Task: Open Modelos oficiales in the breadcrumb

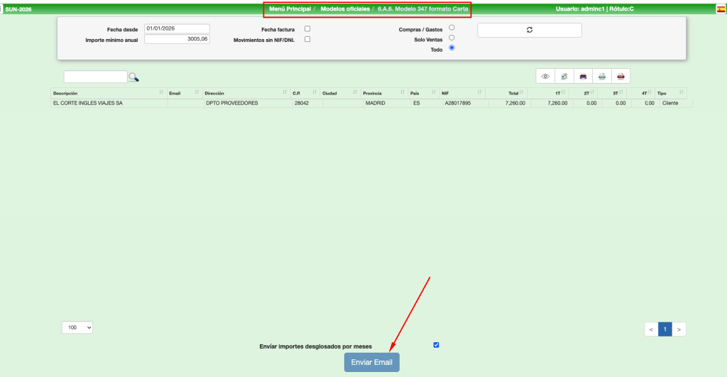Action: pyautogui.click(x=344, y=9)
